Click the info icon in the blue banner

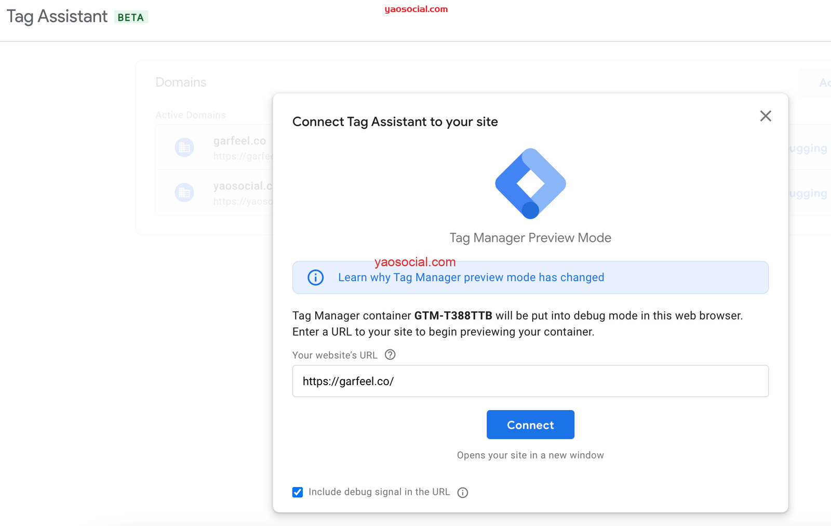point(315,278)
